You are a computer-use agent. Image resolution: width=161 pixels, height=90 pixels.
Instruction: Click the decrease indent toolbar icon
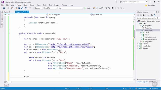(x=100, y=8)
